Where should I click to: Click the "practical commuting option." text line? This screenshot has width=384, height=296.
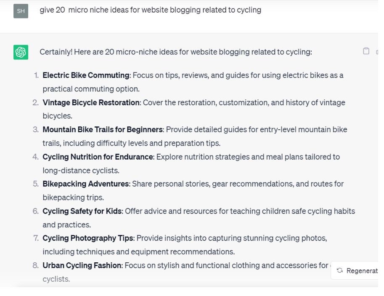coord(91,89)
